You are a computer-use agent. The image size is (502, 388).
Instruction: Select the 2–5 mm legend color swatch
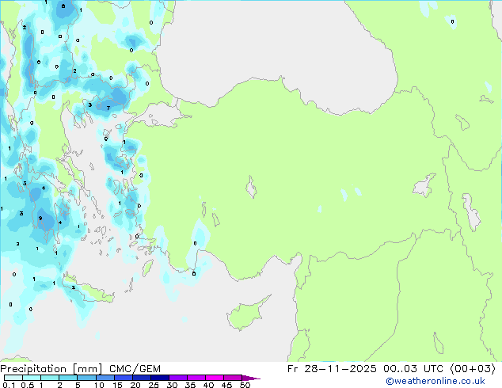68,378
